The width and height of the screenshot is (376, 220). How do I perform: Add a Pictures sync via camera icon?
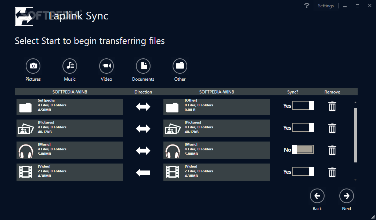click(33, 66)
